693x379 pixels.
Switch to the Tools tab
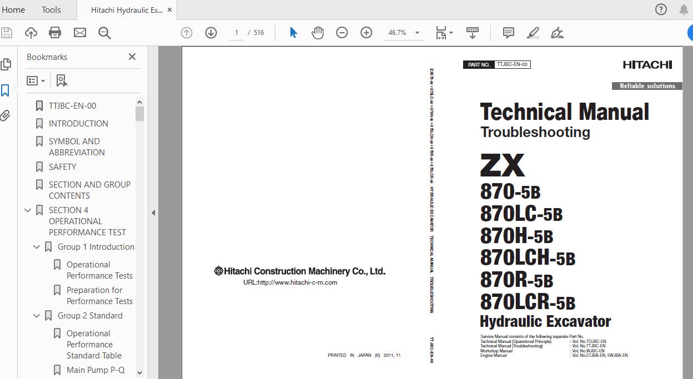(x=51, y=9)
